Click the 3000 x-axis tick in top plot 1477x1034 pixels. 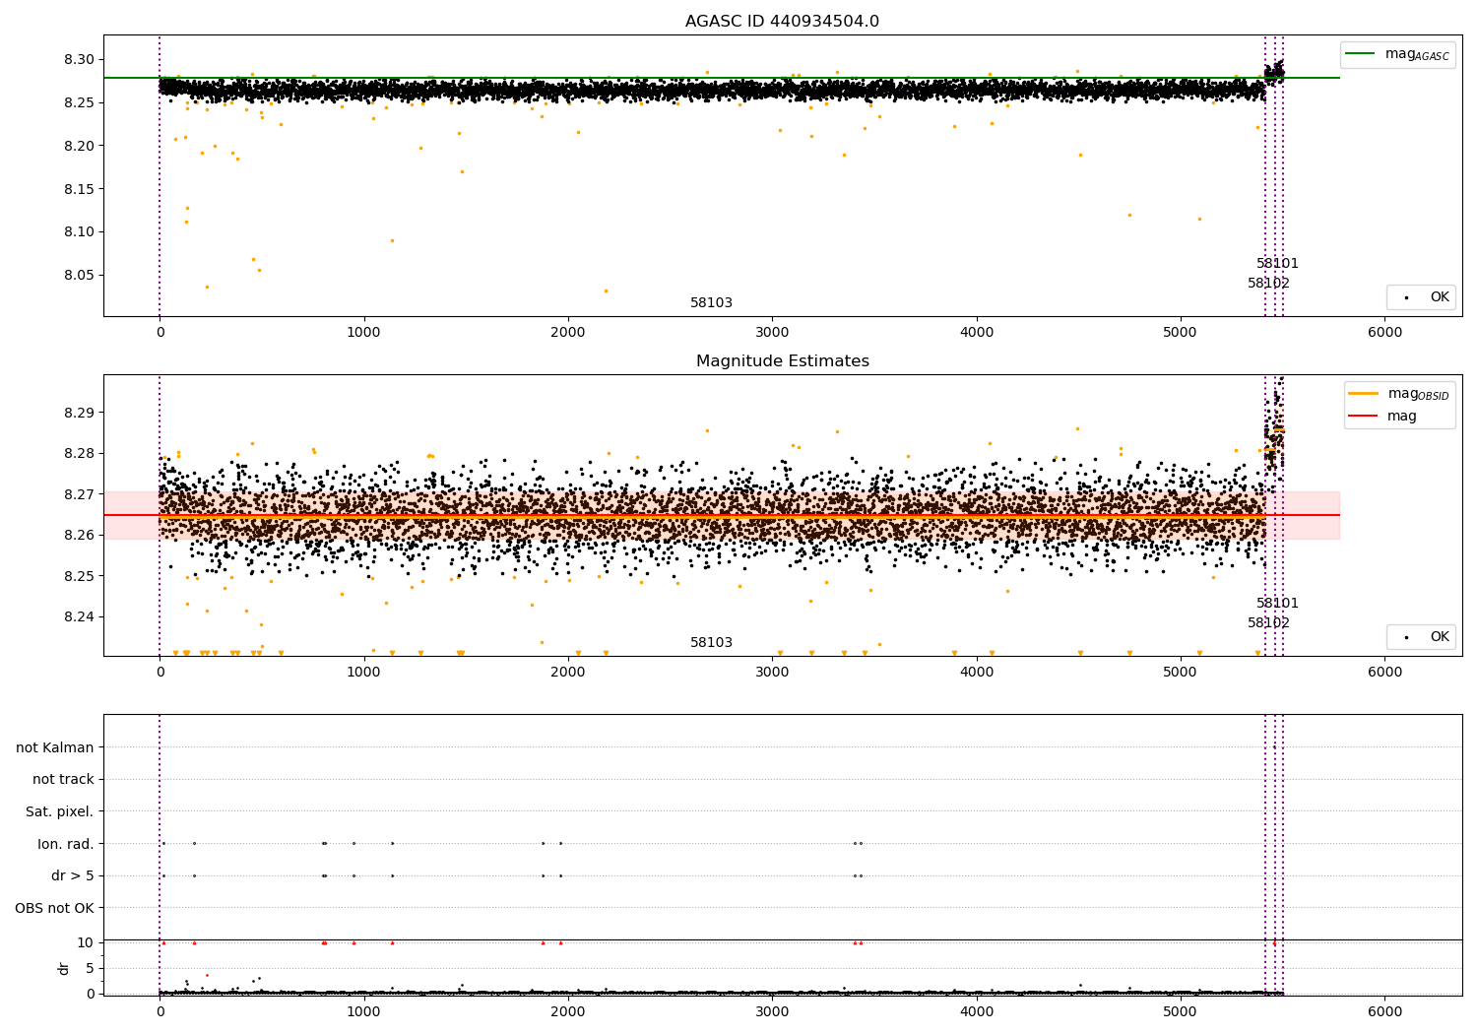pyautogui.click(x=773, y=333)
